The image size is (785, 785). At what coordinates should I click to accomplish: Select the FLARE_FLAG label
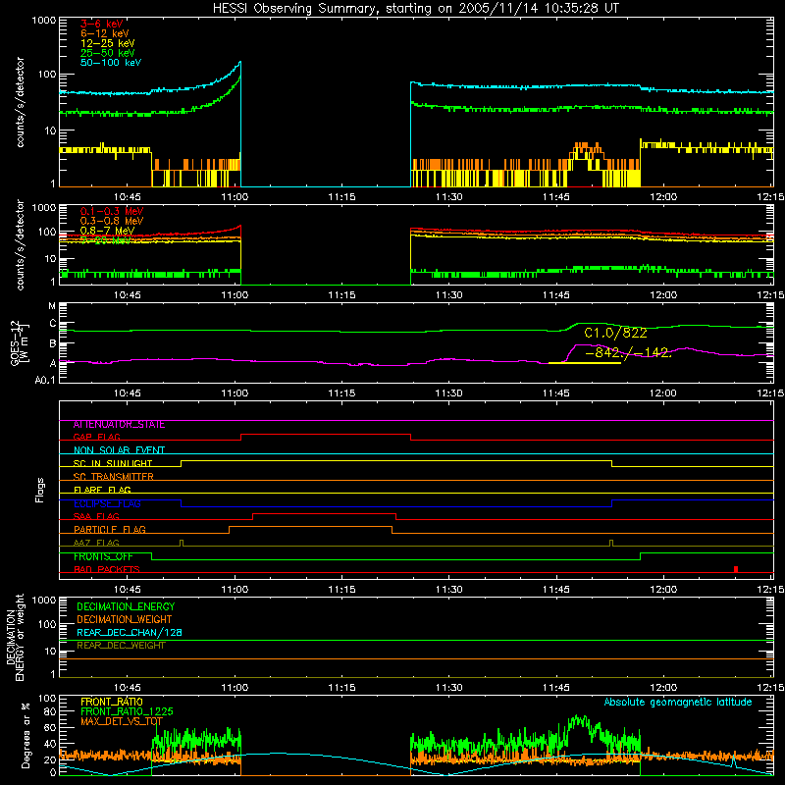102,490
